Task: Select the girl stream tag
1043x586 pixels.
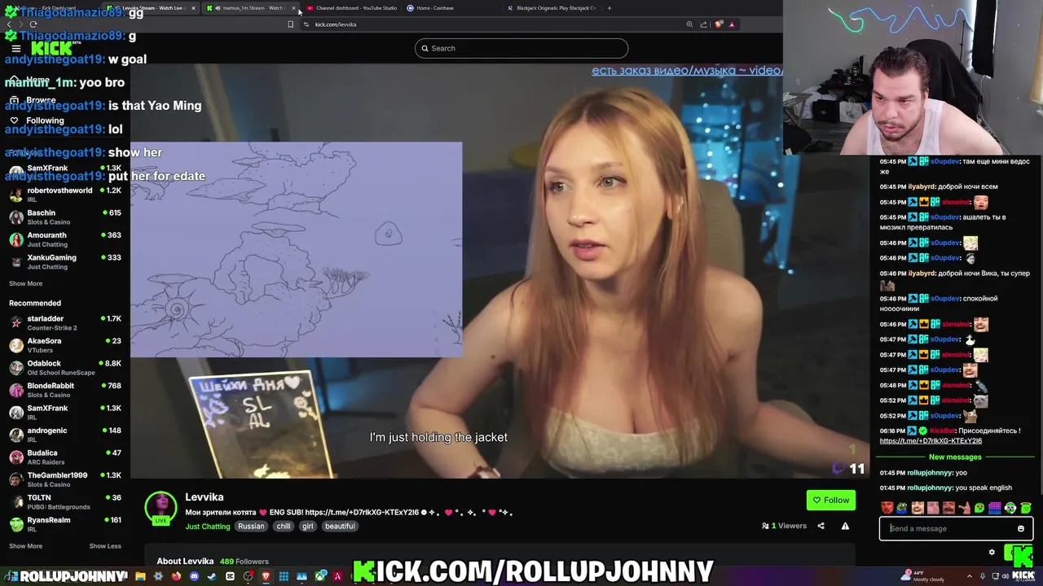Action: (x=307, y=527)
